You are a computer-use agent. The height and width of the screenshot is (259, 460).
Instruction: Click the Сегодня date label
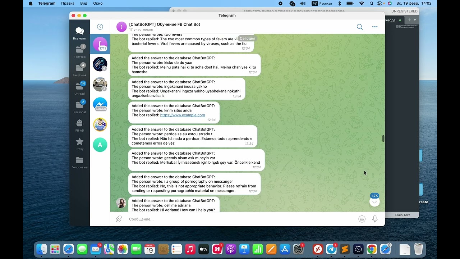tap(248, 38)
